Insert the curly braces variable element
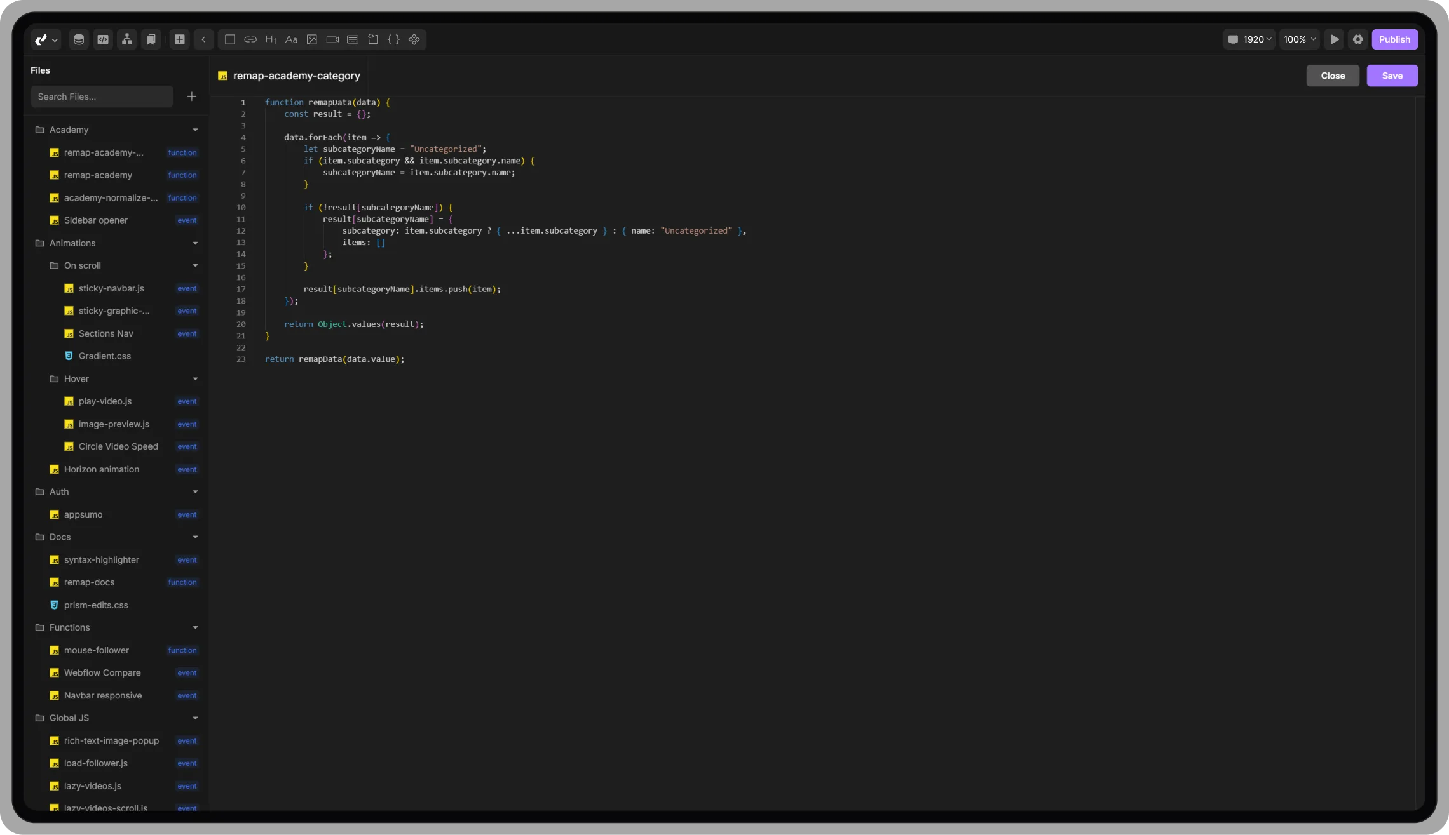The image size is (1449, 835). tap(394, 39)
